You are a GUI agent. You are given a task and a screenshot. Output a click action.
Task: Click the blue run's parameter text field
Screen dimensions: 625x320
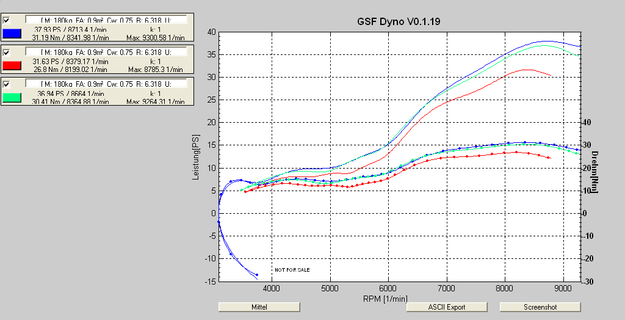pyautogui.click(x=105, y=20)
